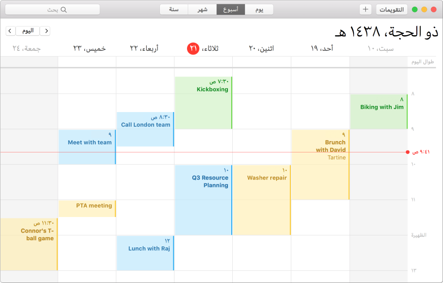Click in the بحث search field
443x283 pixels.
tap(52, 9)
